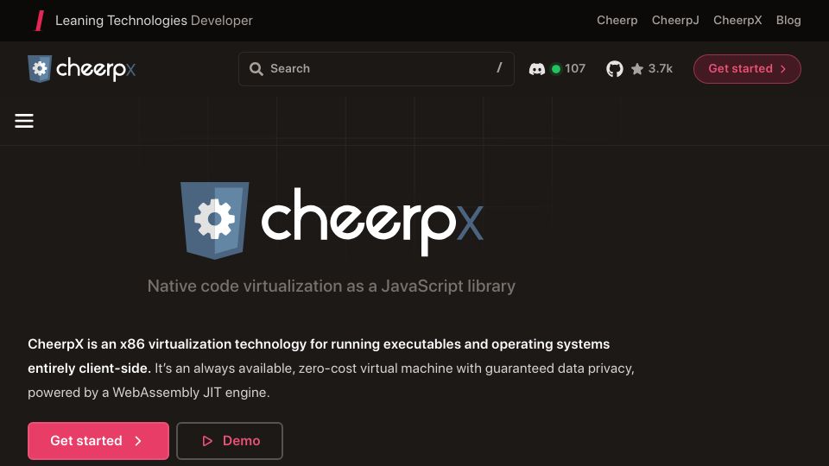Click the Discord online count 107
The height and width of the screenshot is (466, 829).
coord(575,69)
